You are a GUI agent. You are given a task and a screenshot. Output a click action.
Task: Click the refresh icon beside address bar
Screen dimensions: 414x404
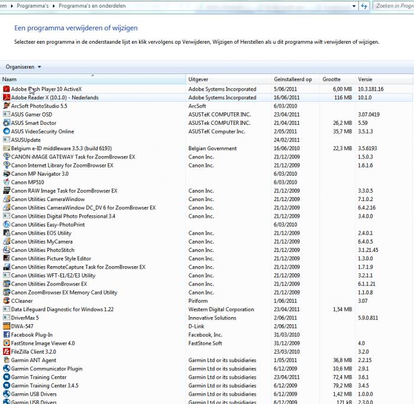(x=364, y=6)
